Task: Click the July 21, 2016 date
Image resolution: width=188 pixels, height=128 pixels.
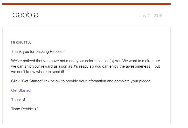Action: 151,16
